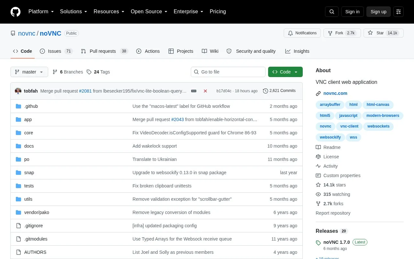Switch to the Issues tab
This screenshot has height=259, width=414.
click(56, 51)
